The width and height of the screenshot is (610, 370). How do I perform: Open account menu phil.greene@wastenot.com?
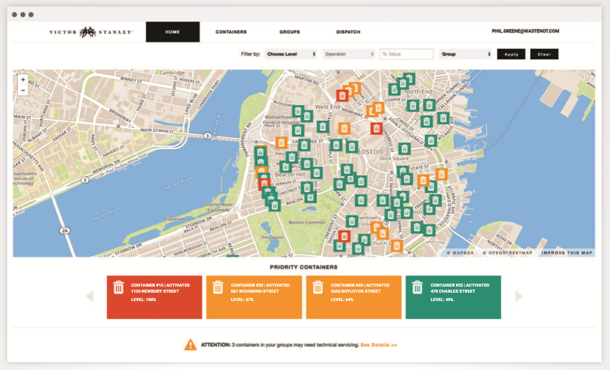click(525, 31)
